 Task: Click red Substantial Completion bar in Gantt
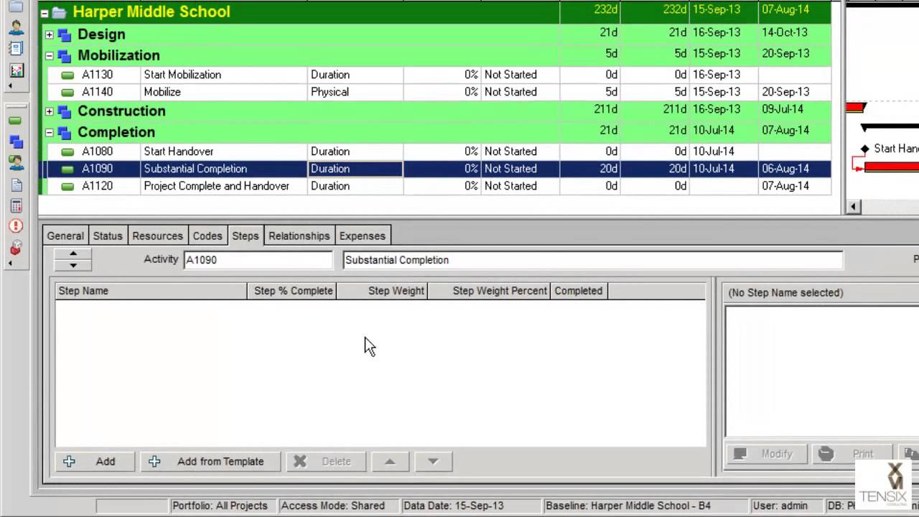(892, 167)
